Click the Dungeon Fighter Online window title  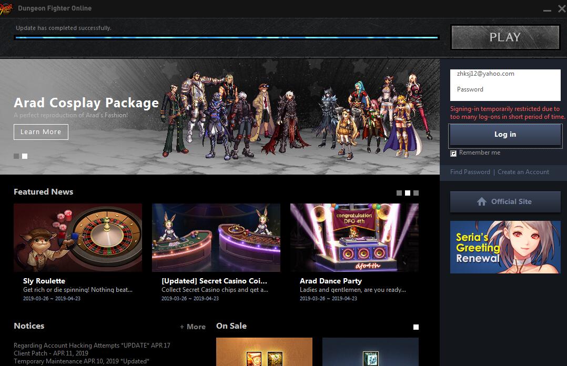[55, 8]
